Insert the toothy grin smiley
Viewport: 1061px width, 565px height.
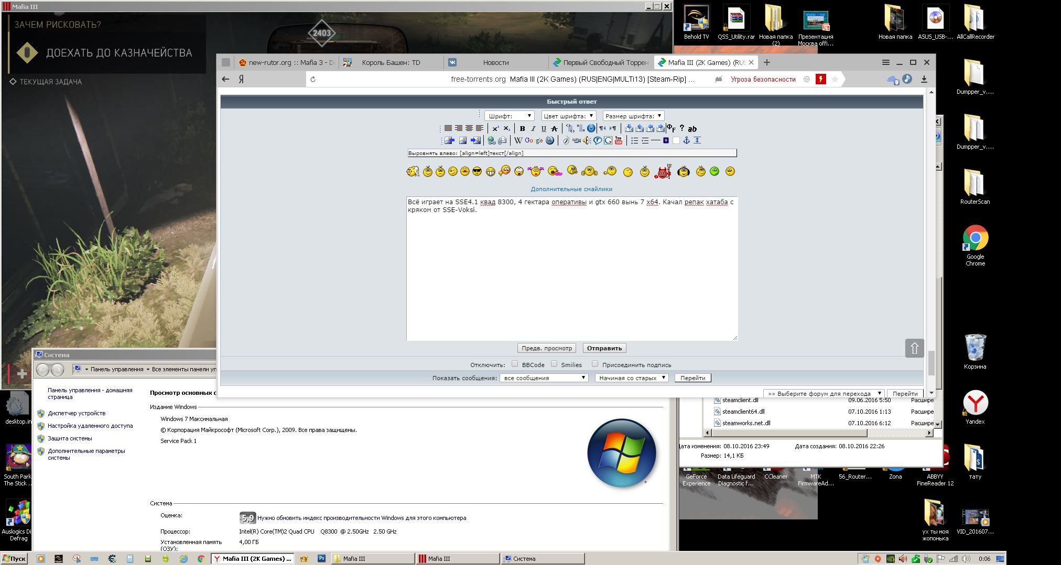pos(490,172)
